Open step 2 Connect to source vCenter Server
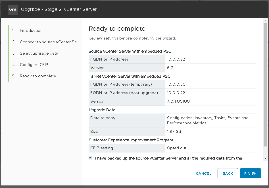Image resolution: width=269 pixels, height=188 pixels. tap(49, 42)
